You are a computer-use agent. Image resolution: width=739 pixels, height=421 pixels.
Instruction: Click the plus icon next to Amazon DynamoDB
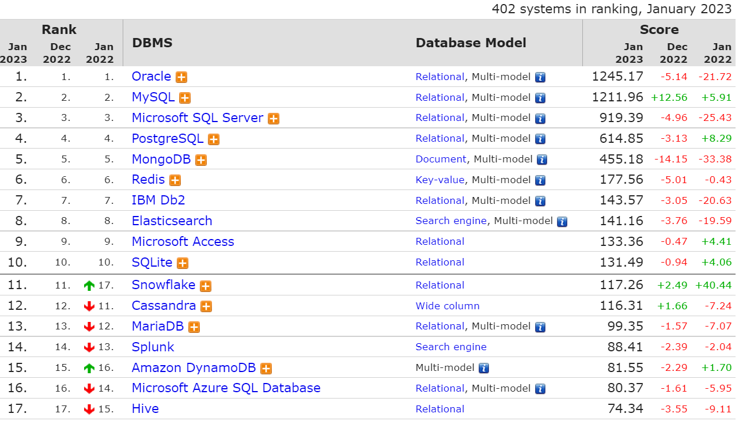click(x=266, y=369)
